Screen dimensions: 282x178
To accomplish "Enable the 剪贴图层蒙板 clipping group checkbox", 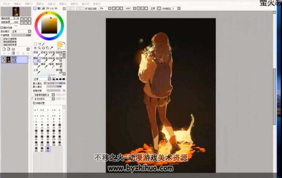I will 2,42.
